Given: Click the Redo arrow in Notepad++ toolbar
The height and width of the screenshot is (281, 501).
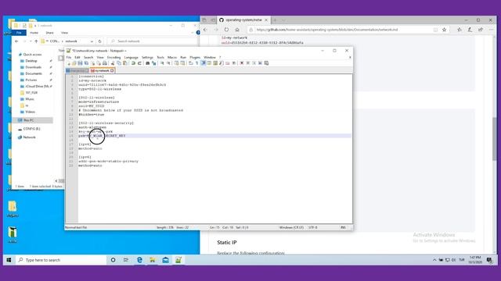Looking at the screenshot, I should [x=139, y=63].
